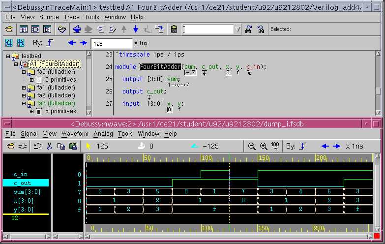Select the y[3:0] signal
The height and width of the screenshot is (244, 385).
23,210
